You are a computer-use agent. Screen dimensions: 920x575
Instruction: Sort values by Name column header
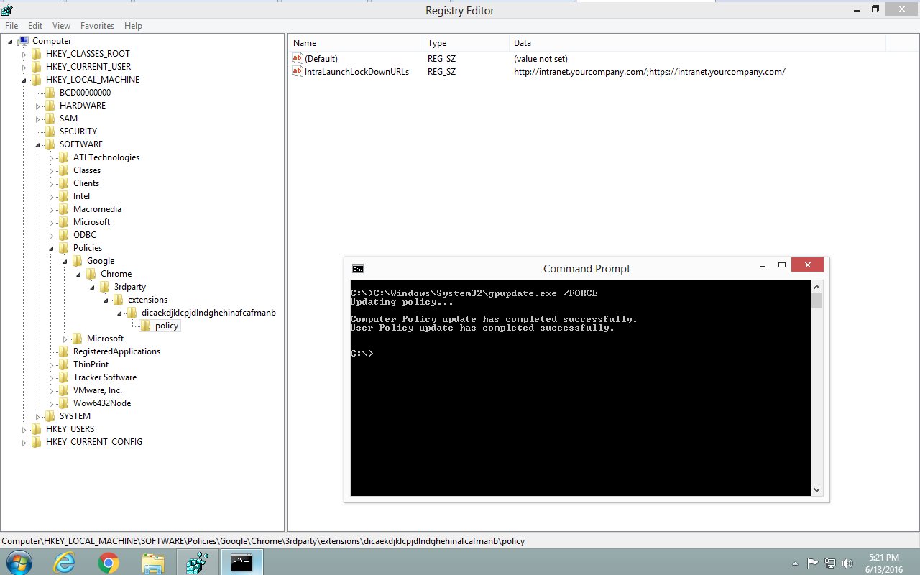point(355,43)
